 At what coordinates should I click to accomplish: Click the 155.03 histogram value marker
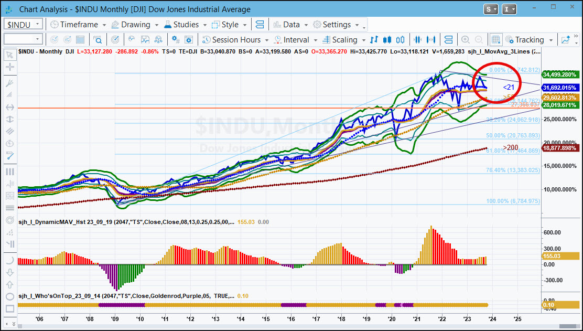coord(560,256)
